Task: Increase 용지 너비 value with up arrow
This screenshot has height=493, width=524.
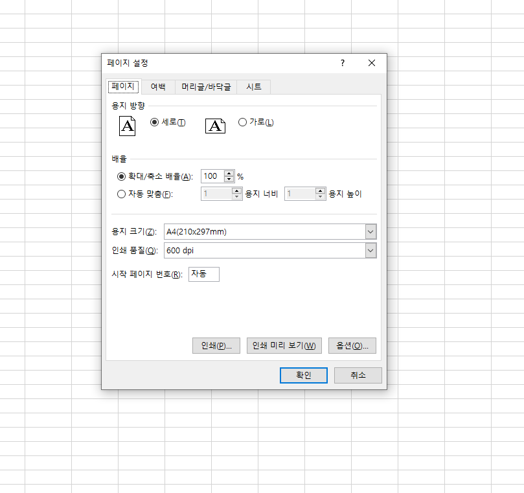Action: coord(236,191)
